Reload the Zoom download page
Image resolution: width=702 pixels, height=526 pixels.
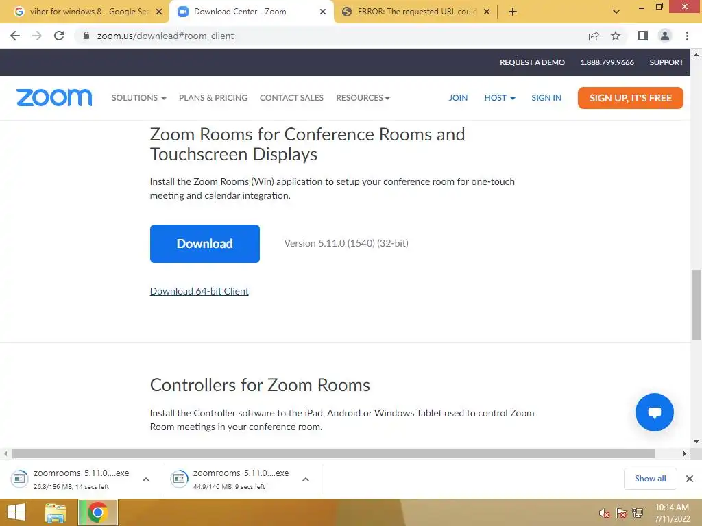click(59, 36)
